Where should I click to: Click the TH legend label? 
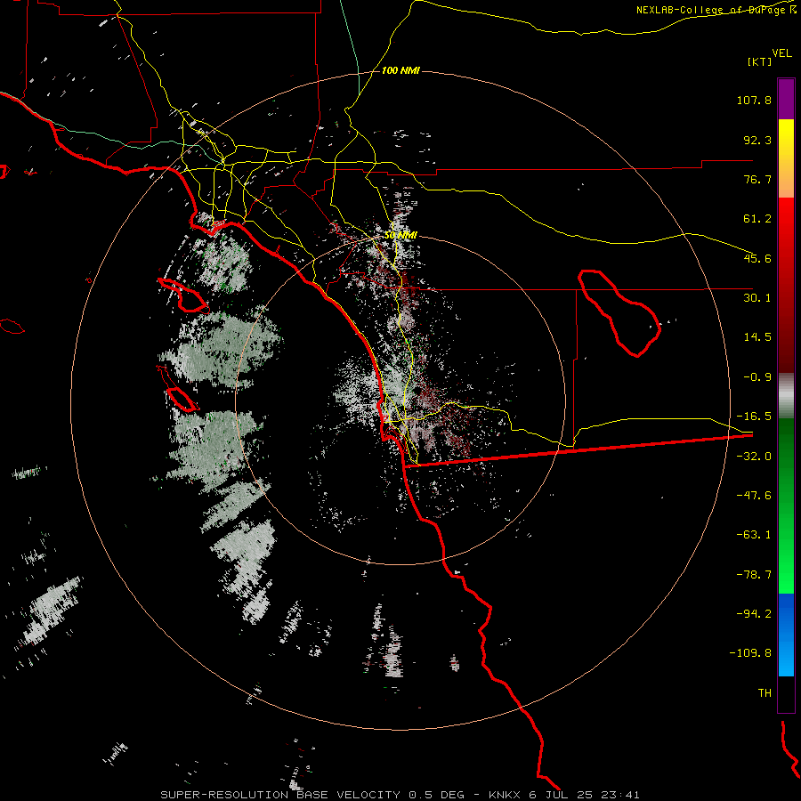765,693
